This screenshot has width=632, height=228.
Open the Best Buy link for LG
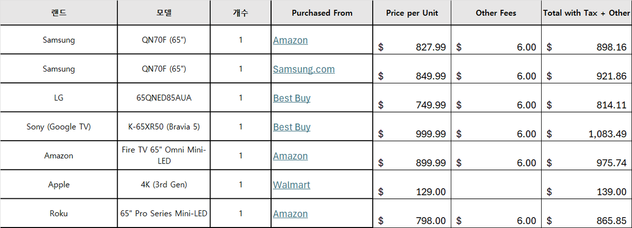coord(292,98)
